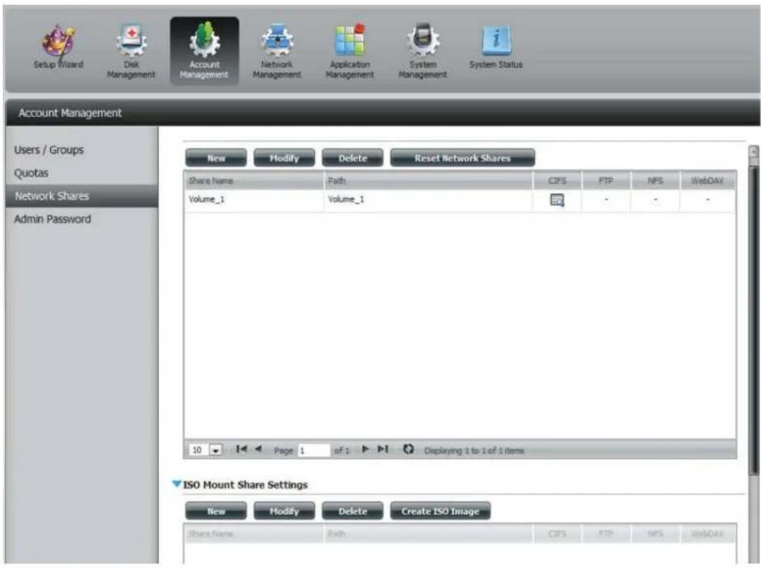The height and width of the screenshot is (569, 761).
Task: Open the Setup Wizard icon
Action: point(58,48)
